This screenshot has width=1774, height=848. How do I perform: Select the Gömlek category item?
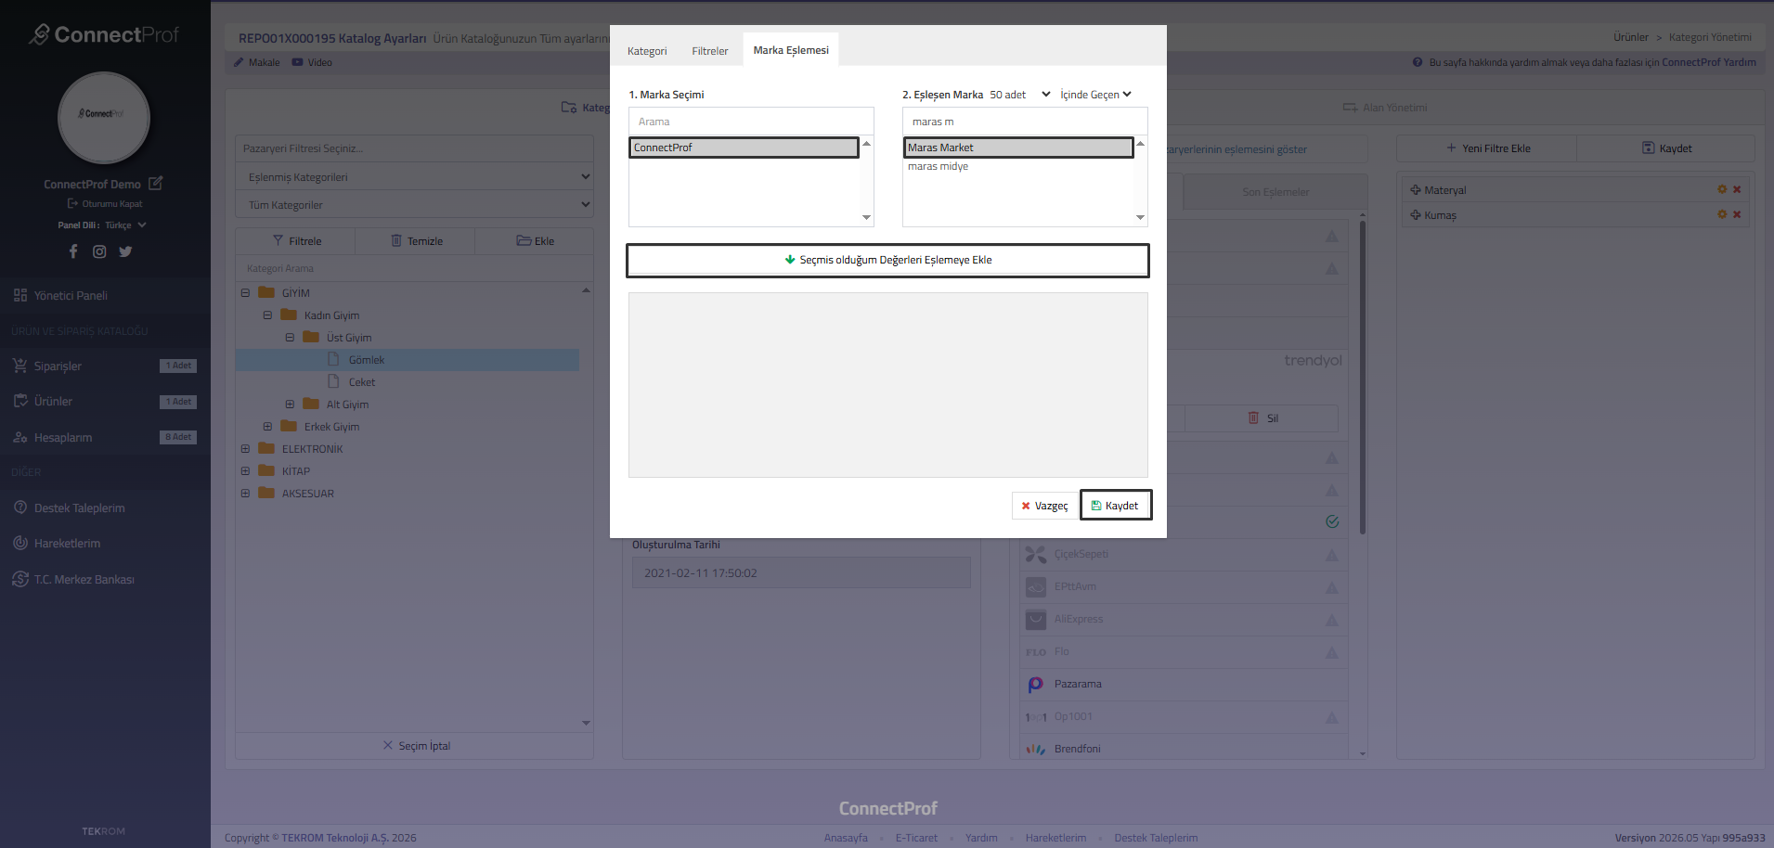coord(366,360)
